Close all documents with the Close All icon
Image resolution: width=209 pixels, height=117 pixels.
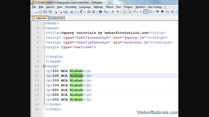click(x=60, y=12)
